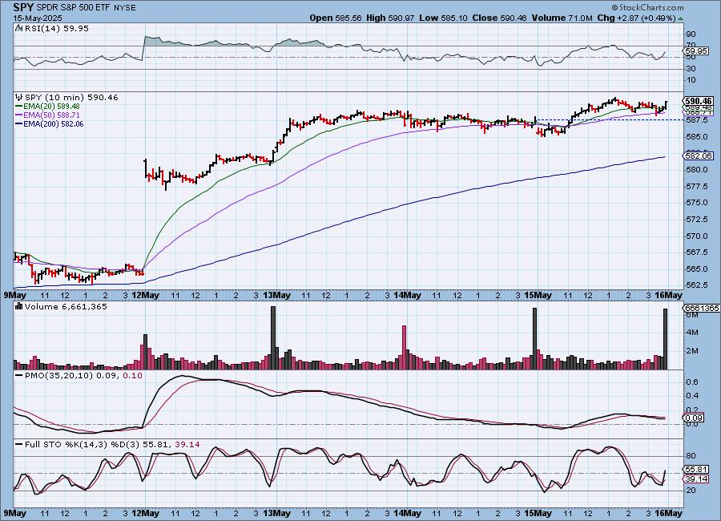Click 13May on the price panel's date axis
This screenshot has height=521, width=721.
point(276,296)
